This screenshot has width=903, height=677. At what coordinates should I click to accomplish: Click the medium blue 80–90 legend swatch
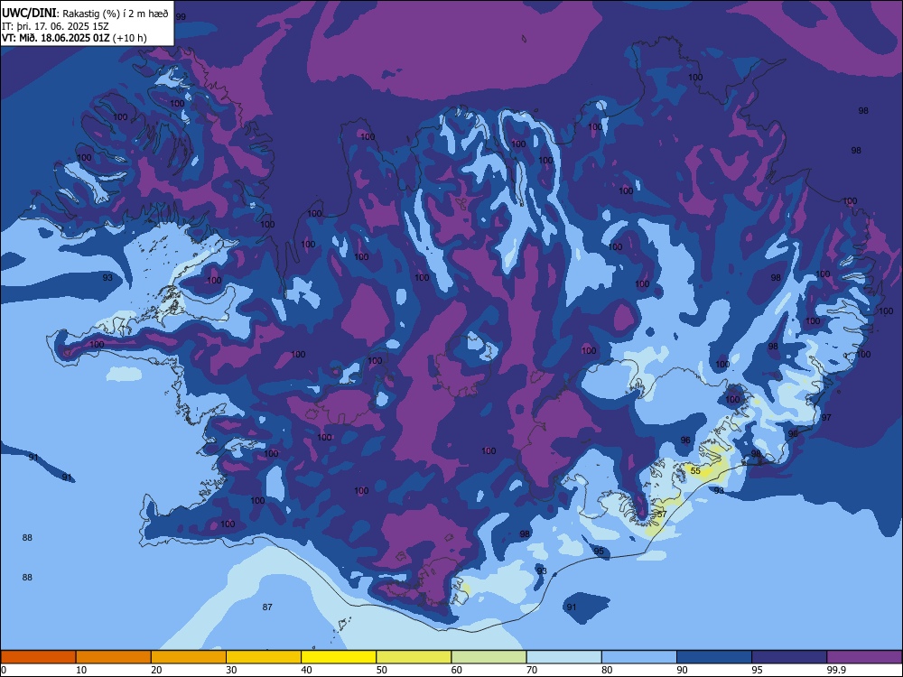pos(639,657)
